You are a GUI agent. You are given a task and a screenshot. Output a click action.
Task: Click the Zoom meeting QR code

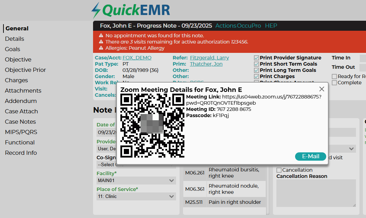[152, 126]
